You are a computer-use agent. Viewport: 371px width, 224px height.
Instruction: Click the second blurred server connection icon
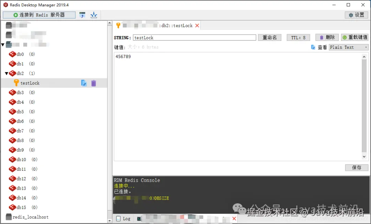(9, 35)
